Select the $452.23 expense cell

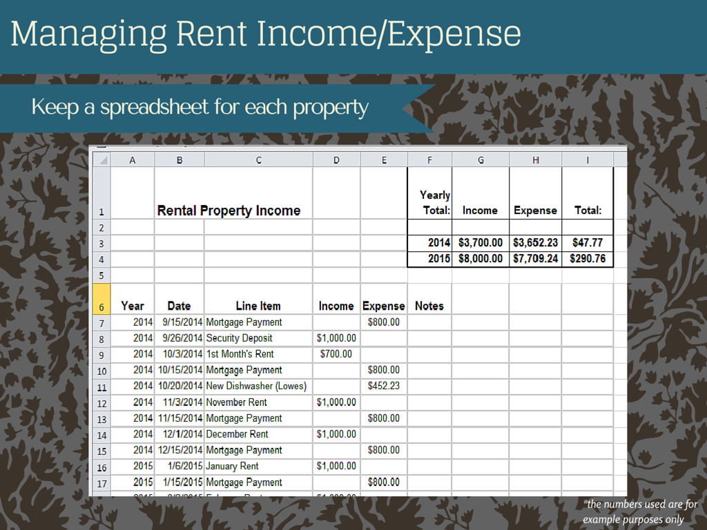tap(384, 386)
